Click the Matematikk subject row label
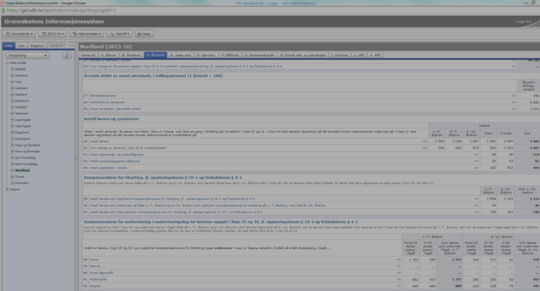Image resolution: width=540 pixels, height=291 pixels. click(x=98, y=279)
